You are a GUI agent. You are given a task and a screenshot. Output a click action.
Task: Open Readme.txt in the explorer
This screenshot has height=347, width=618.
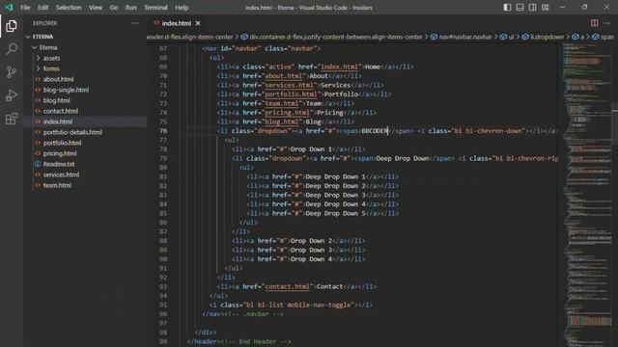tap(59, 164)
